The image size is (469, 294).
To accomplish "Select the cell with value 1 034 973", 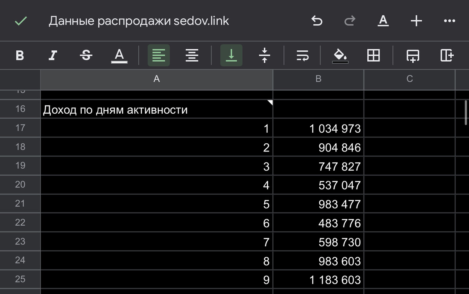I will [318, 128].
